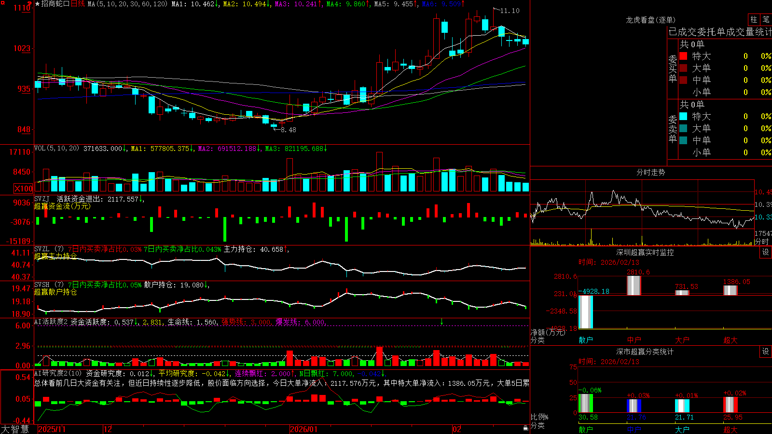The width and height of the screenshot is (772, 434).
Task: Click the green down arrow in AI活跃度 panel
Action: click(x=441, y=322)
